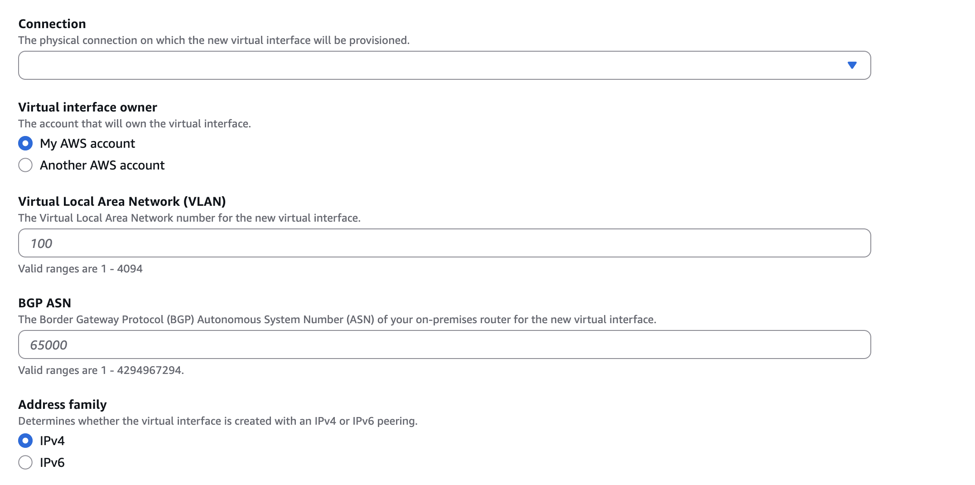Screen dimensions: 975x485
Task: Open the Connection dropdown arrow
Action: click(852, 65)
